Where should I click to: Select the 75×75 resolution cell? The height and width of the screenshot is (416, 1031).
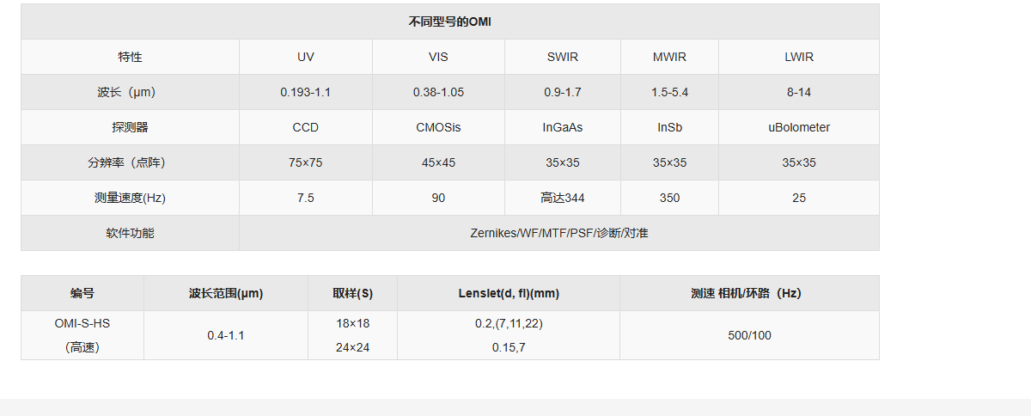point(305,162)
